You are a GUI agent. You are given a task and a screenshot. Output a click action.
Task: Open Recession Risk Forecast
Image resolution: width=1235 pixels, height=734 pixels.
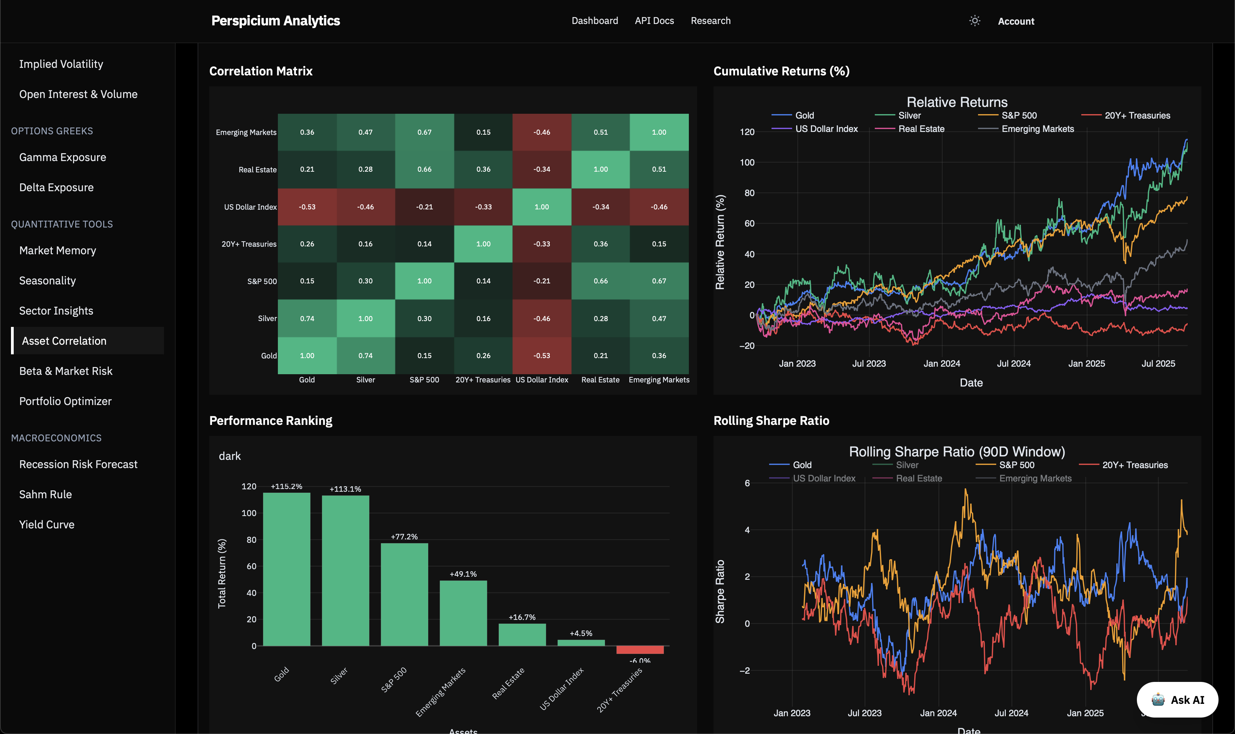coord(78,464)
